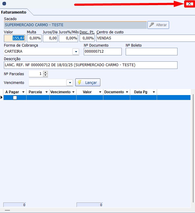
Task: Open the Data Pg column filter arrow
Action: click(154, 92)
